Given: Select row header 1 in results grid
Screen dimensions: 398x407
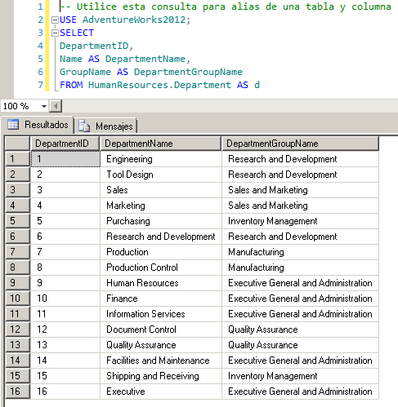Looking at the screenshot, I should pyautogui.click(x=17, y=159).
